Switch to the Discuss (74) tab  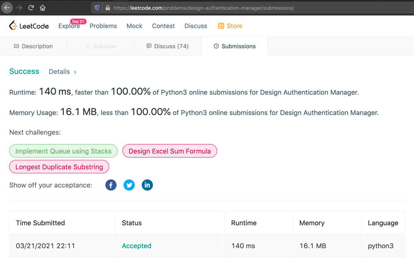point(167,46)
